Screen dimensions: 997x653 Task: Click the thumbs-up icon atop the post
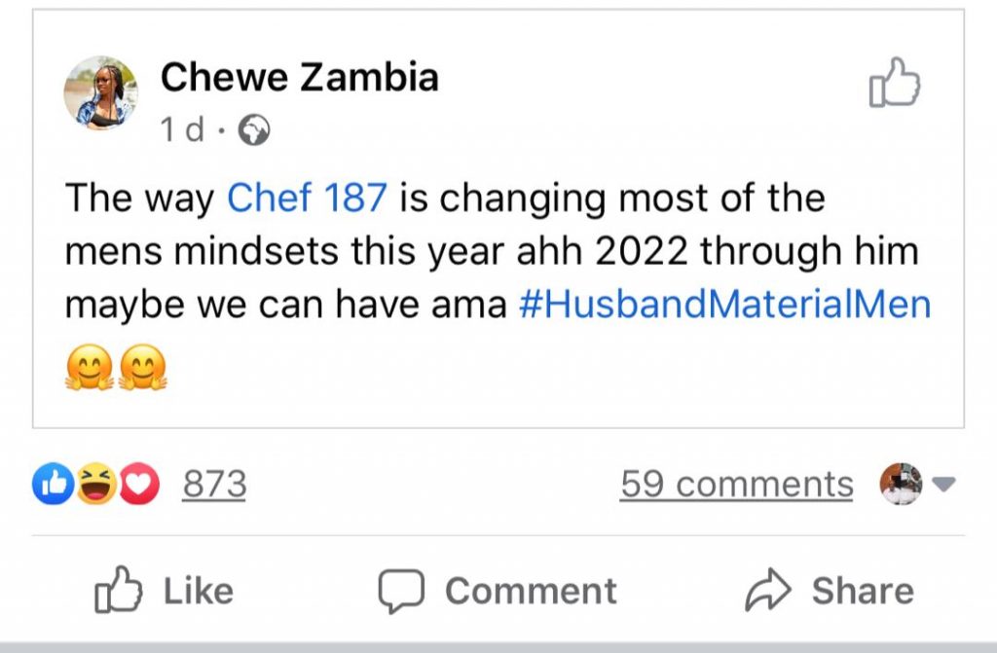click(894, 83)
